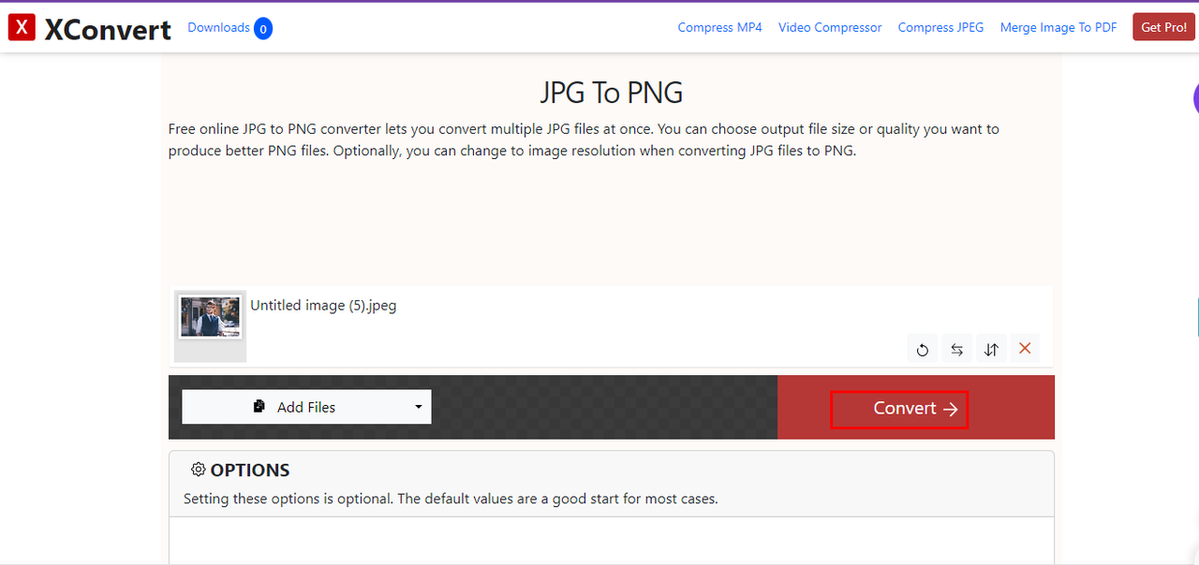The height and width of the screenshot is (565, 1199).
Task: Remove Untitled image (5).jpeg with the red X
Action: click(x=1025, y=349)
